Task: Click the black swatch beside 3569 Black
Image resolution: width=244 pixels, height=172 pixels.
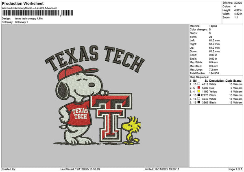Action: 199,102
